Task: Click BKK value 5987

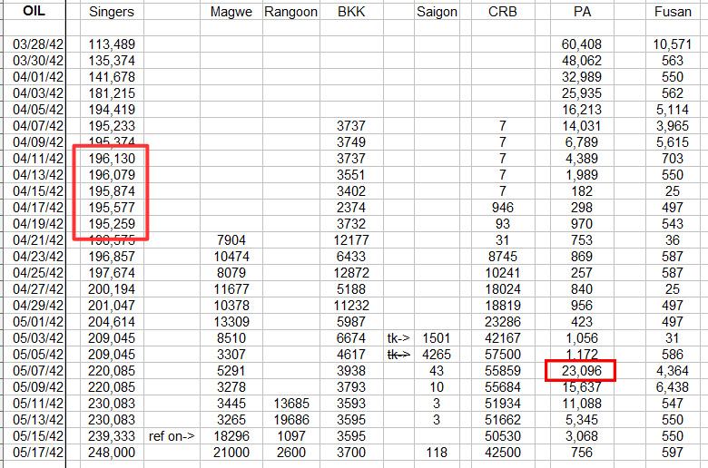Action: point(351,322)
